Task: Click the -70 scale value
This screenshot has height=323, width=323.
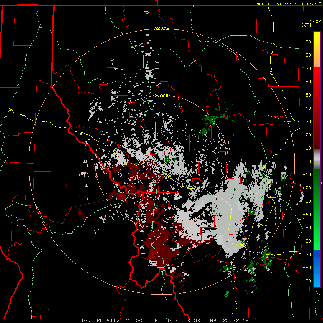Action: point(307,254)
